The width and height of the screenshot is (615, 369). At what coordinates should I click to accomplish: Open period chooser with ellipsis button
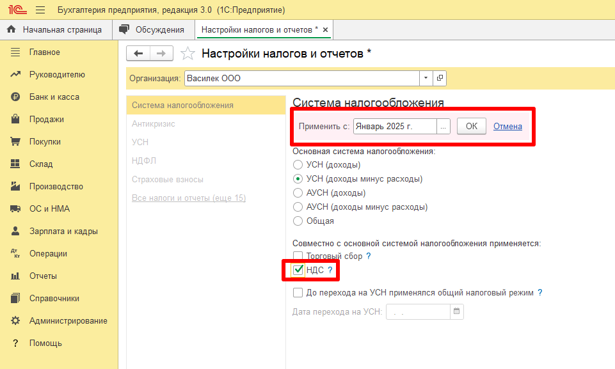pos(443,126)
